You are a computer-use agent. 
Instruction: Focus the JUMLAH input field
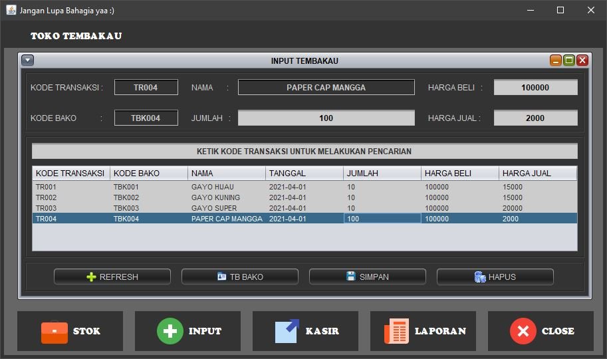pos(326,118)
